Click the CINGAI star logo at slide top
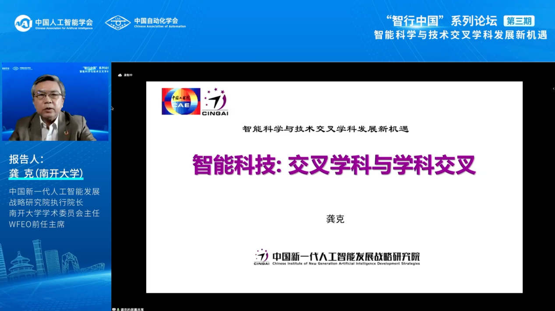Image resolution: width=555 pixels, height=311 pixels. (215, 101)
